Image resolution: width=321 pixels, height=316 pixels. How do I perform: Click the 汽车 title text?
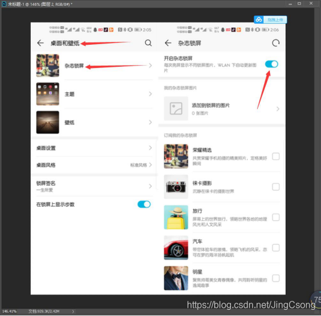click(x=197, y=242)
